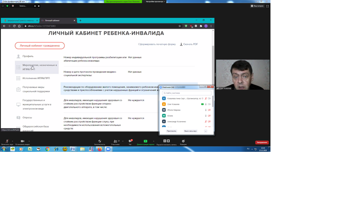Select Исполнение ИПРА/ПРП in left sidebar
This screenshot has height=199, width=355.
coord(36,78)
